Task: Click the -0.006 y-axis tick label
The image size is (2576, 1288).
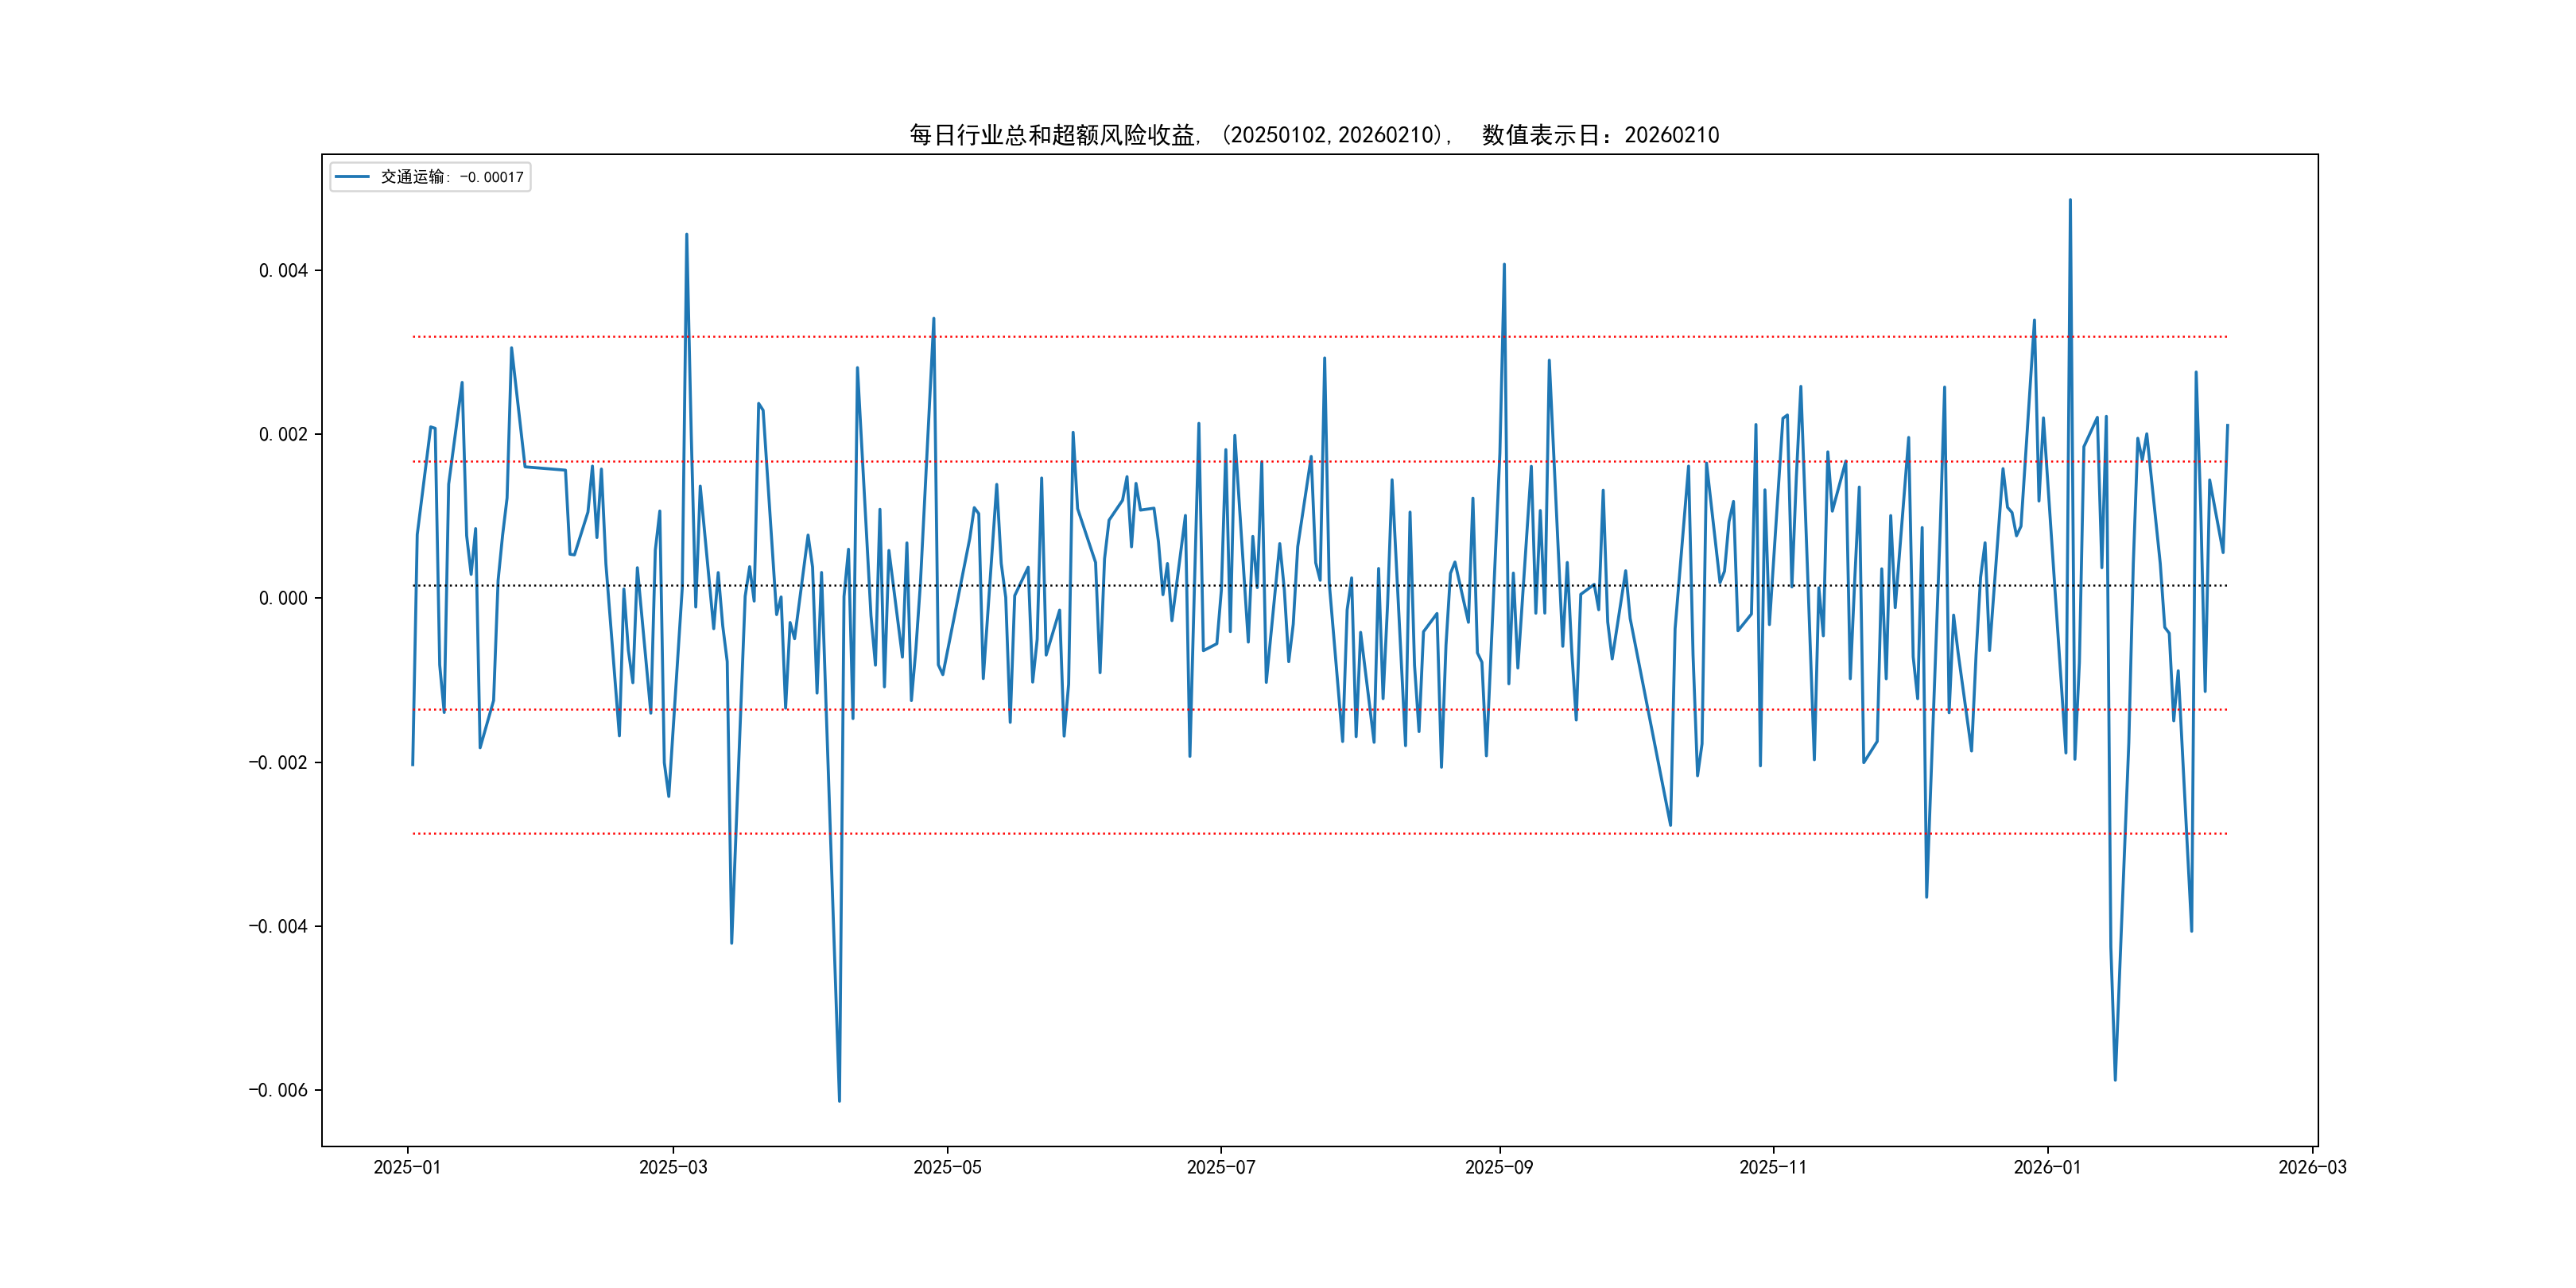Action: (278, 1090)
